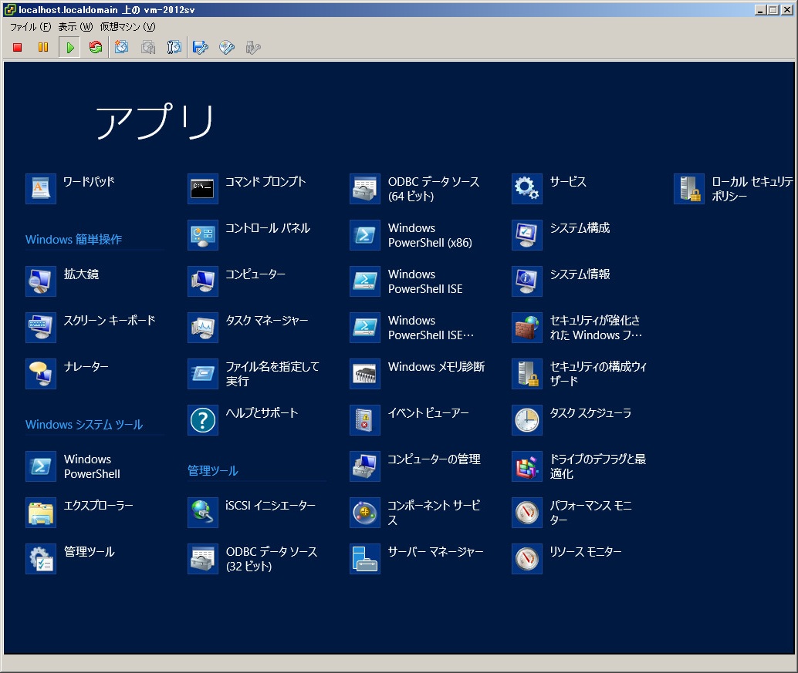This screenshot has height=673, width=798.
Task: Open the 仮想マシン (V) menu
Action: [x=127, y=26]
